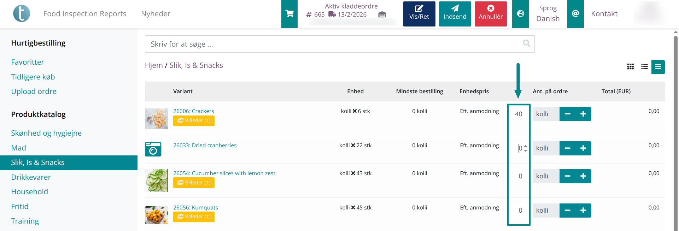The image size is (679, 231).
Task: Select Mad category
Action: pos(18,148)
